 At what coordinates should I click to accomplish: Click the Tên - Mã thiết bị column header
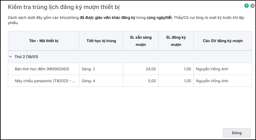coord(44,41)
